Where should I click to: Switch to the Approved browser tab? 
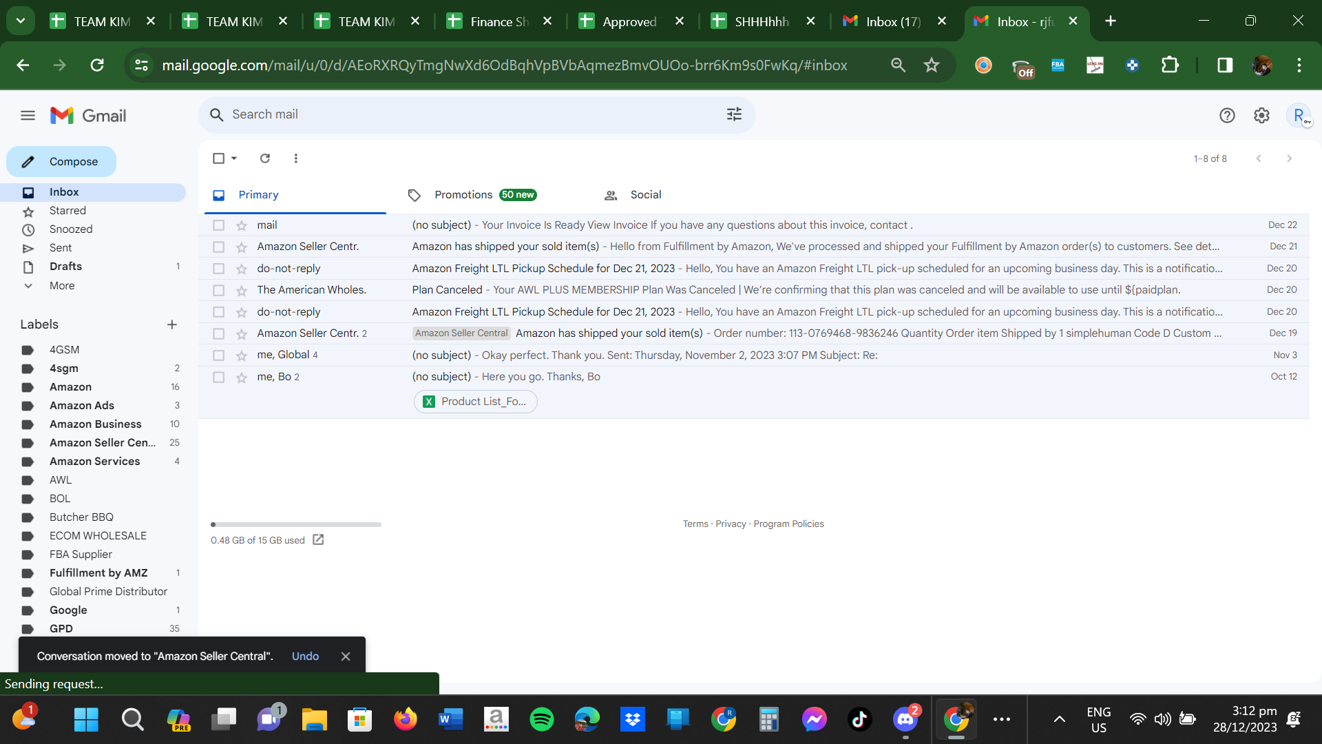pyautogui.click(x=631, y=21)
